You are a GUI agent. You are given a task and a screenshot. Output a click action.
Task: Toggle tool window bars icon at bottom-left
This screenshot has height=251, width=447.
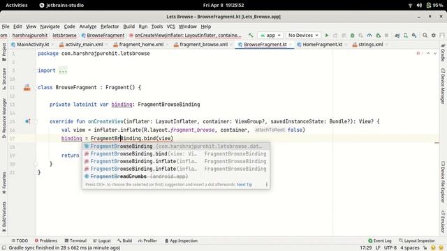[x=4, y=248]
